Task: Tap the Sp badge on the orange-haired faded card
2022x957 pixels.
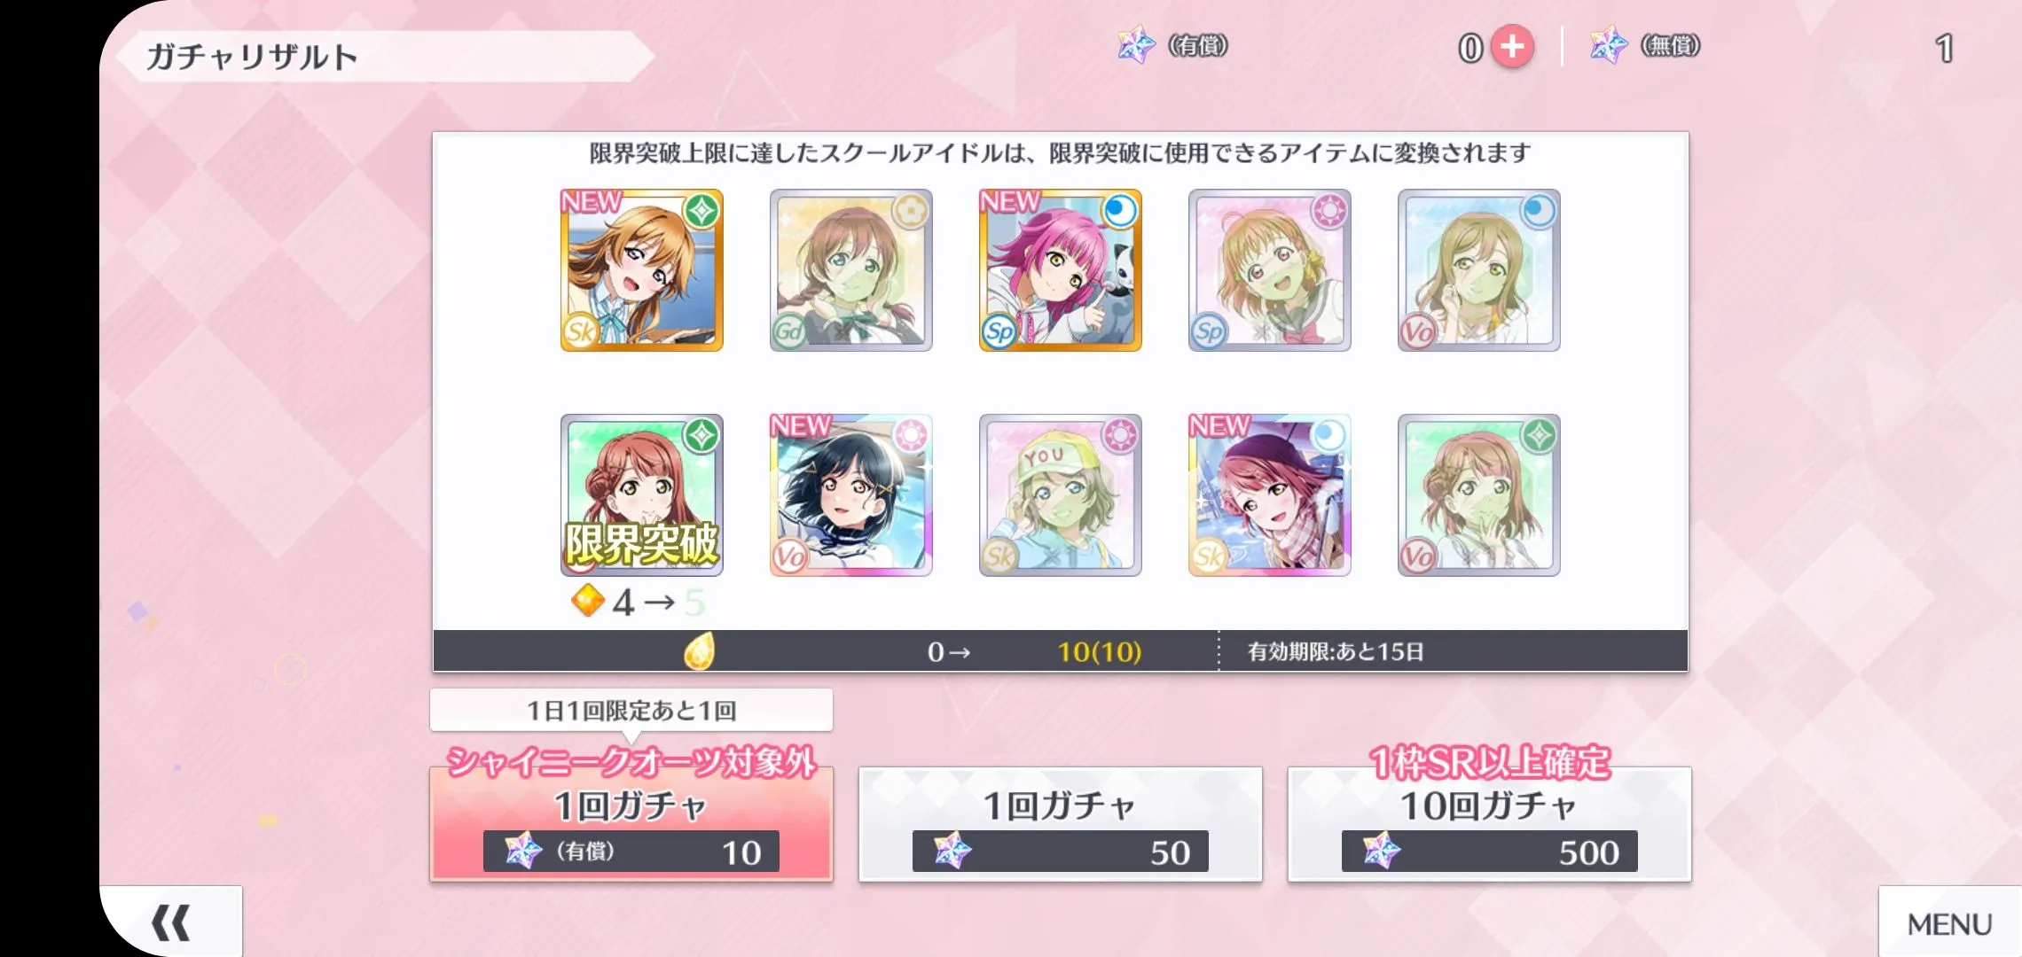Action: 1208,331
